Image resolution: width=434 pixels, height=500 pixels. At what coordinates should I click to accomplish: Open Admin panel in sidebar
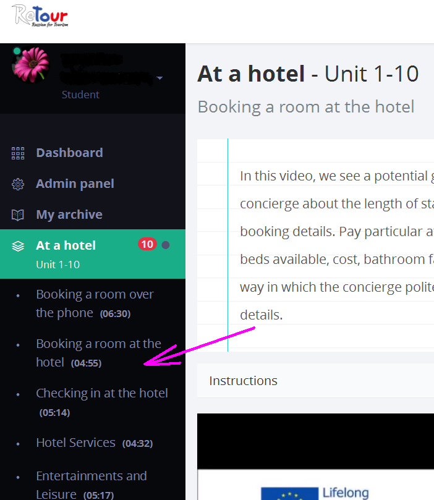coord(75,184)
